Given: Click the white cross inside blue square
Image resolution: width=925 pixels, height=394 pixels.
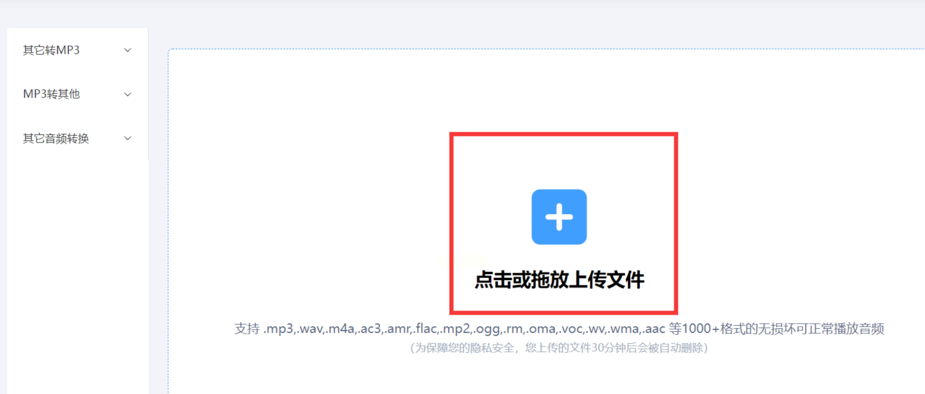Looking at the screenshot, I should tap(559, 217).
